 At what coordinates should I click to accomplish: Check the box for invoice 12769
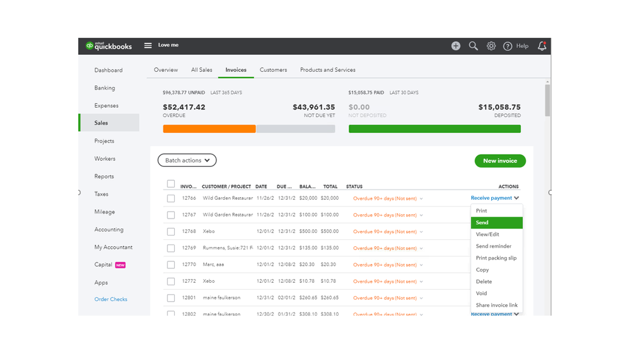(x=171, y=248)
